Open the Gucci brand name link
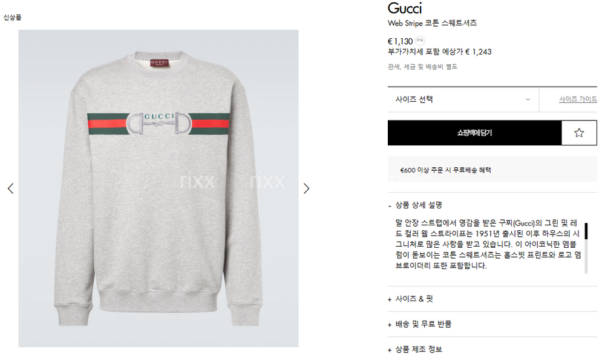This screenshot has height=355, width=605. tap(405, 8)
